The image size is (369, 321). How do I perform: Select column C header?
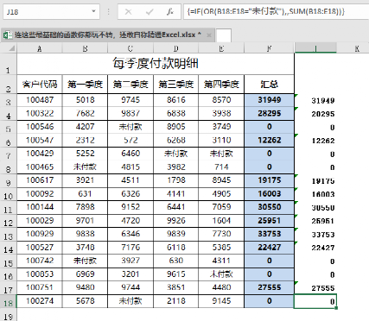[130, 48]
